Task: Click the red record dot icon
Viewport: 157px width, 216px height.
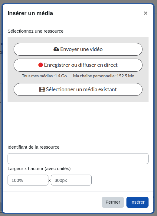Action: (41, 65)
